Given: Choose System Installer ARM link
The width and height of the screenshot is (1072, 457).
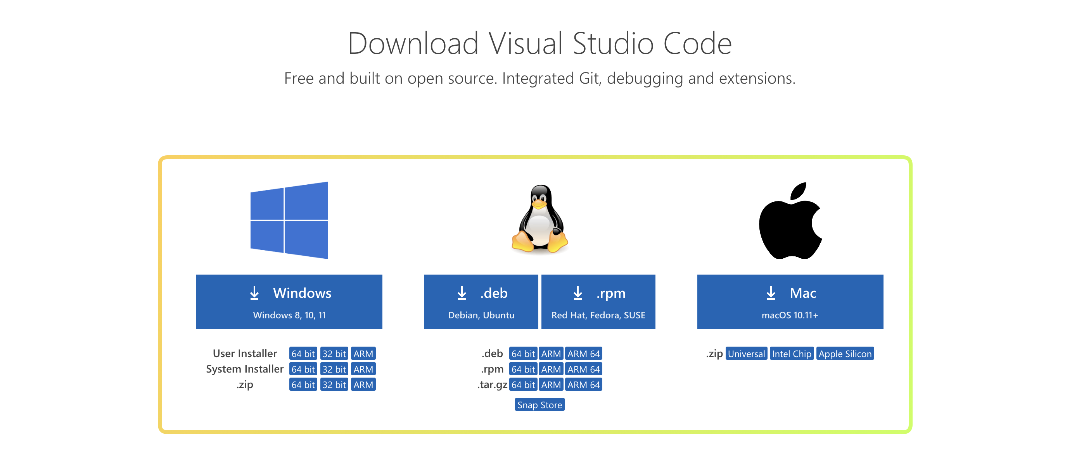Looking at the screenshot, I should pyautogui.click(x=363, y=369).
